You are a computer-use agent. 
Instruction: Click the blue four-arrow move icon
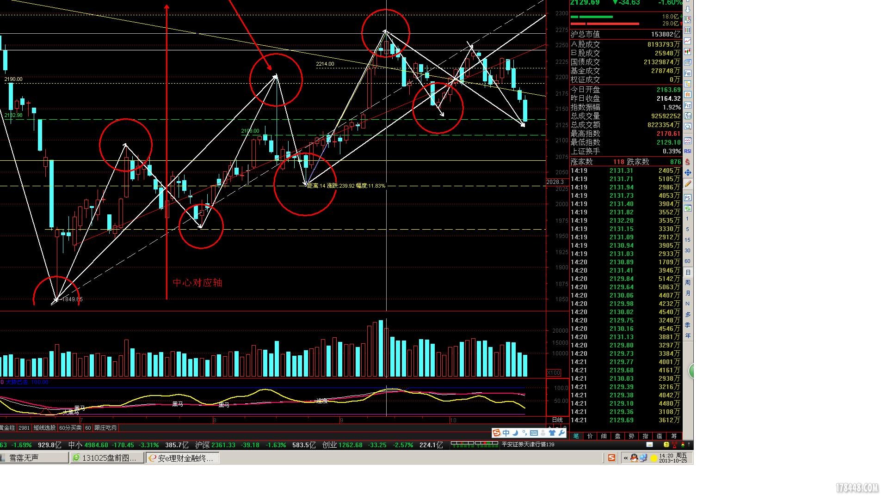pos(688,172)
